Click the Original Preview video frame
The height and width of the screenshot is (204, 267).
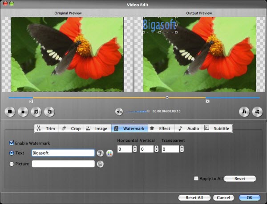click(x=67, y=54)
